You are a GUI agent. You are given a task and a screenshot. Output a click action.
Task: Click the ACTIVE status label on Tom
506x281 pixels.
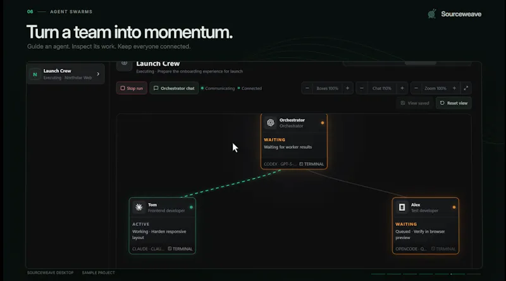[x=140, y=224]
